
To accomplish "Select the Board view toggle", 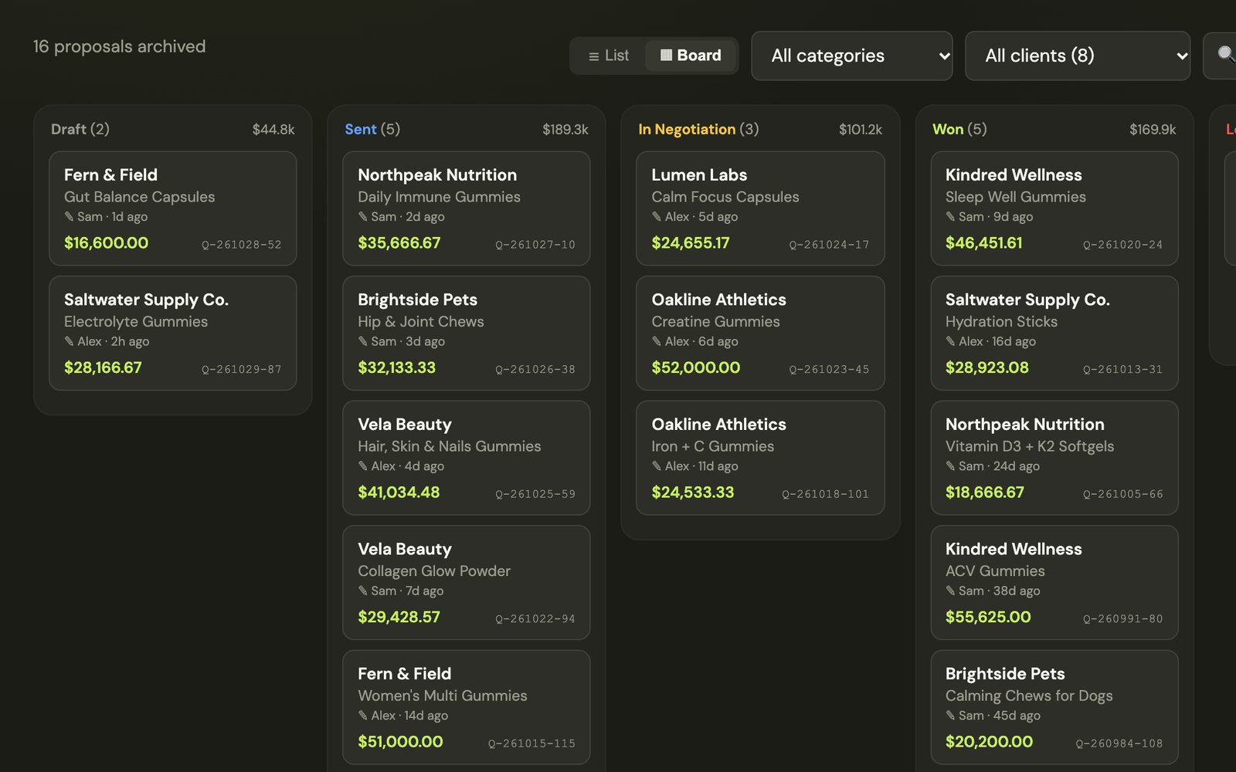I will tap(691, 56).
